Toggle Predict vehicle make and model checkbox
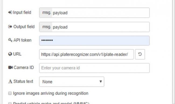The width and height of the screenshot is (175, 104). point(10,103)
